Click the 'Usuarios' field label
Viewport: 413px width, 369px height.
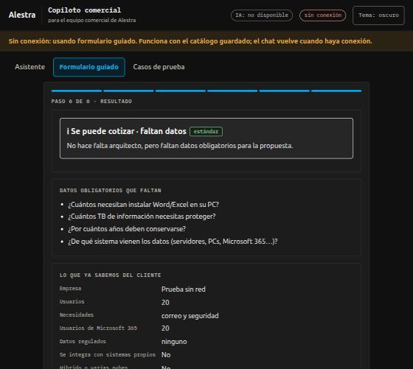[72, 302]
